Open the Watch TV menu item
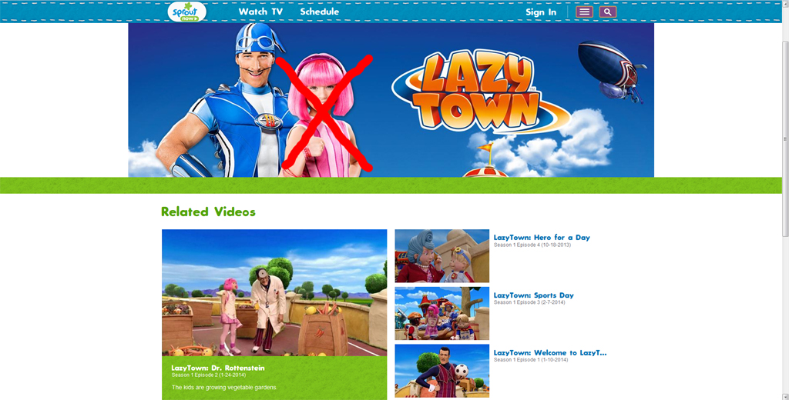 [260, 12]
